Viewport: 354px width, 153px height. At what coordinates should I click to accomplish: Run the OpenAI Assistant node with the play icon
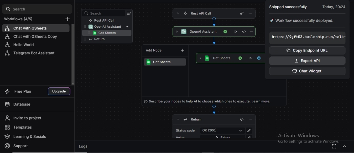[x=235, y=32]
